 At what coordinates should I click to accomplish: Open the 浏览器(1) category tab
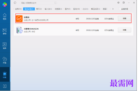pos(58,9)
